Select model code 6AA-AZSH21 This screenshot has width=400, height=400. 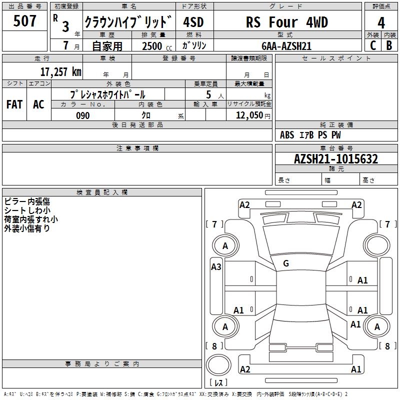pyautogui.click(x=286, y=46)
